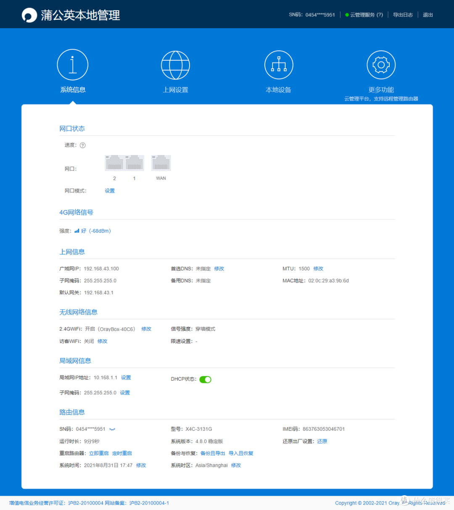This screenshot has height=510, width=454.
Task: Open the 本地设备 network tree icon
Action: (278, 65)
